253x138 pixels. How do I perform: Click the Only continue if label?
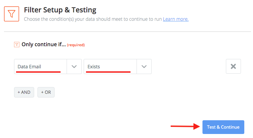click(x=44, y=44)
